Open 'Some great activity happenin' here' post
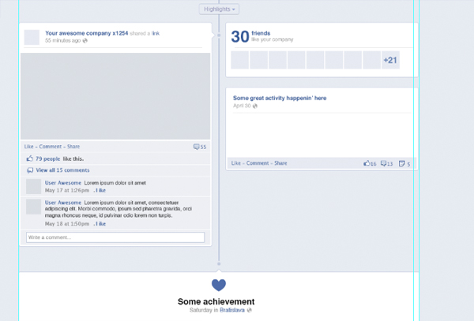Image resolution: width=474 pixels, height=321 pixels. coord(280,98)
